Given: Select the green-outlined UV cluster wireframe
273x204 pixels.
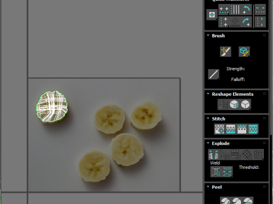Looking at the screenshot, I should (52, 107).
